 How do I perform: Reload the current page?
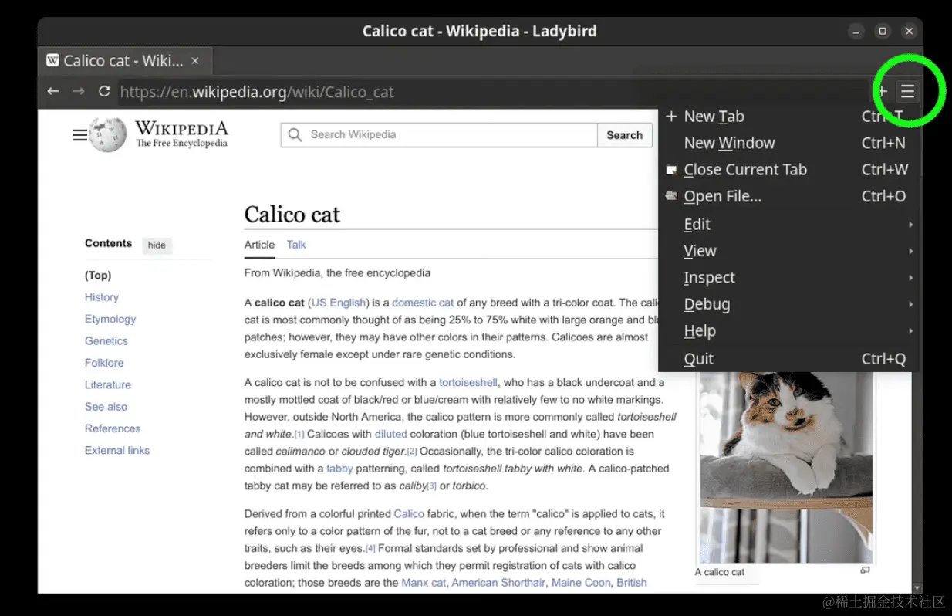tap(104, 91)
